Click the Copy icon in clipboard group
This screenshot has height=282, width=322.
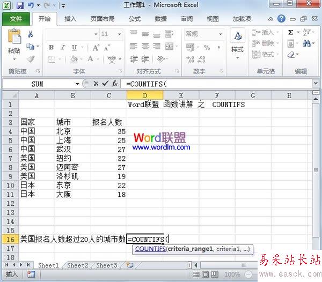coord(30,46)
